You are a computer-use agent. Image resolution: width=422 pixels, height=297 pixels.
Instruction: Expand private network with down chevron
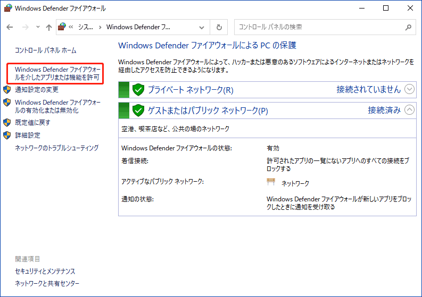(x=409, y=89)
